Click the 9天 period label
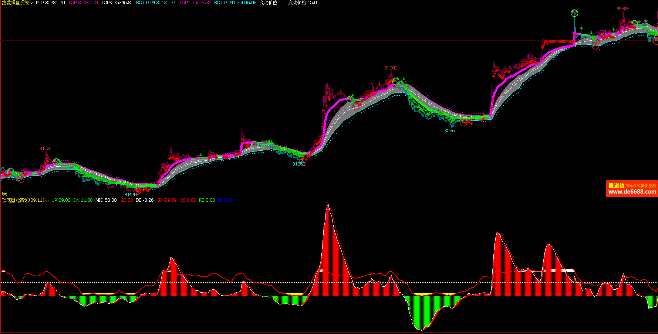658x334 pixels. 4,194
